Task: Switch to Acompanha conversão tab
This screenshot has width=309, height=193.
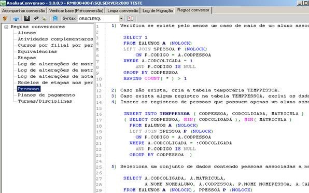Action: 23,11
